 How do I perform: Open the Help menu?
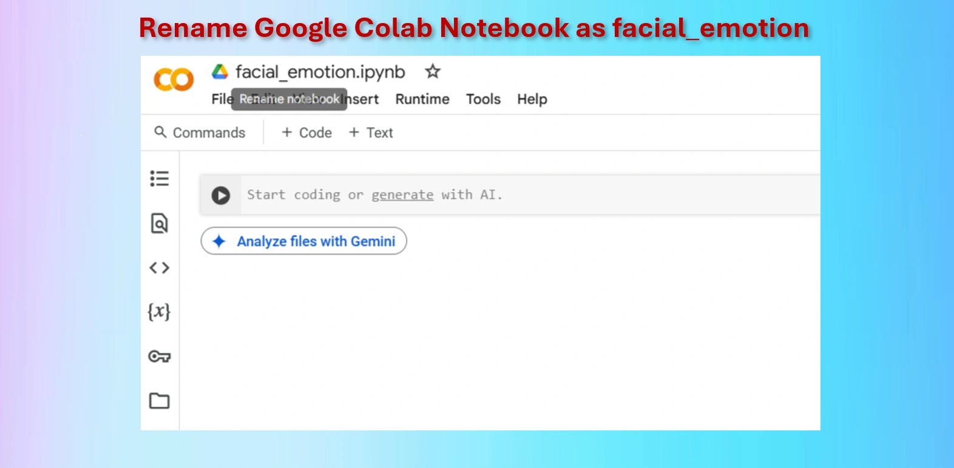pos(532,99)
